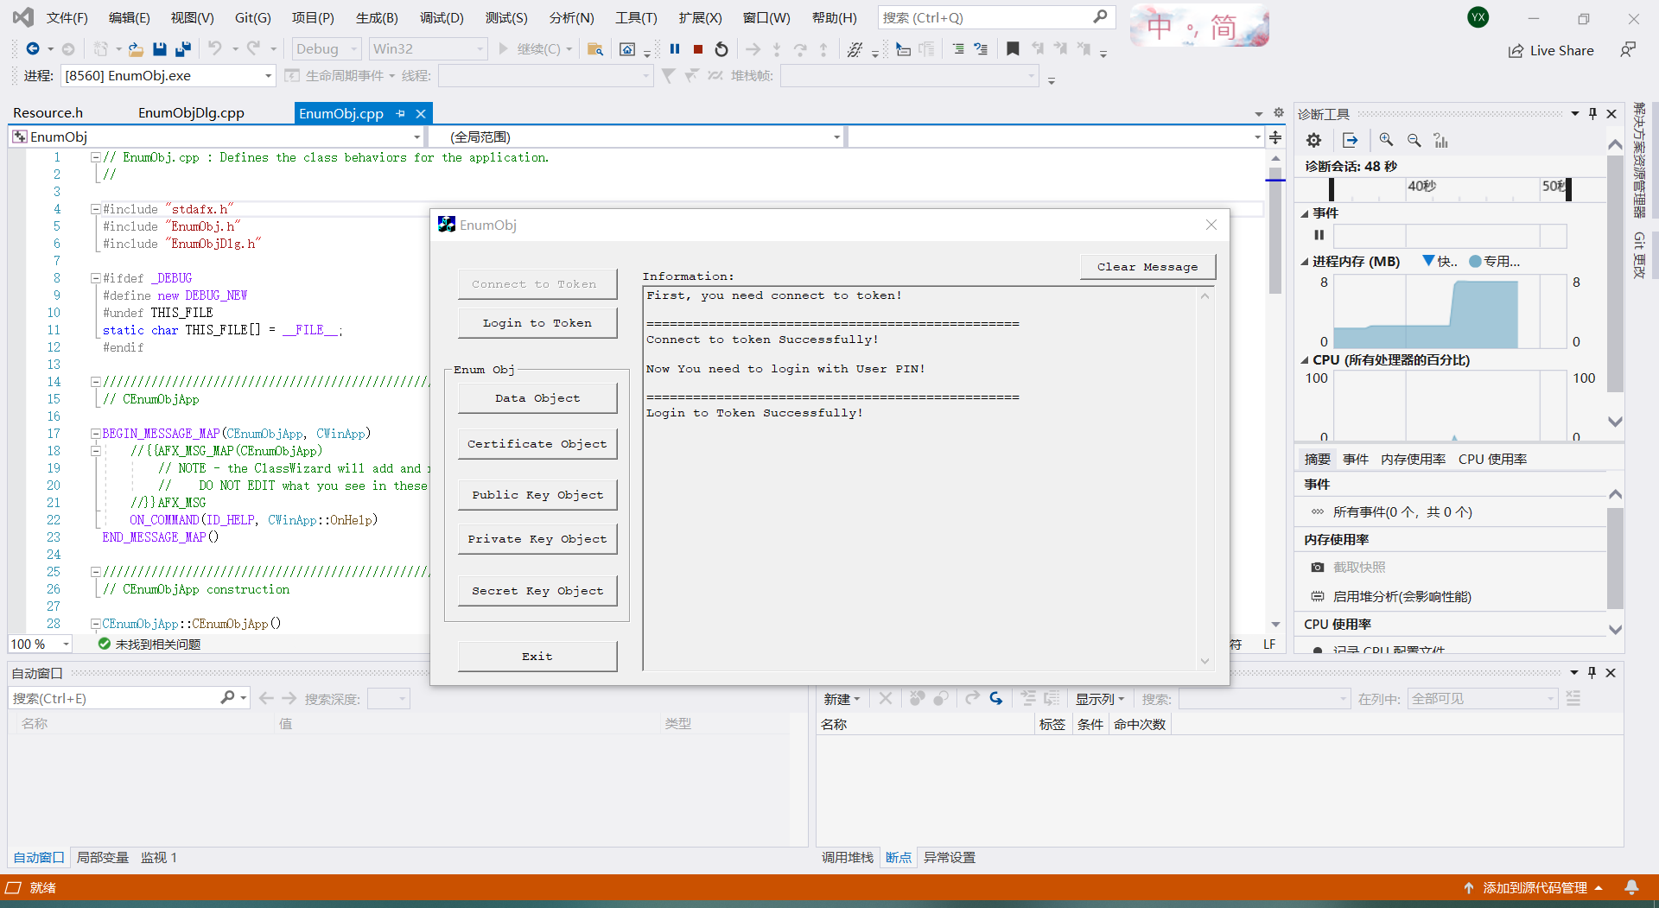1659x908 pixels.
Task: Restart the debug session using the toolbar icon
Action: coord(721,49)
